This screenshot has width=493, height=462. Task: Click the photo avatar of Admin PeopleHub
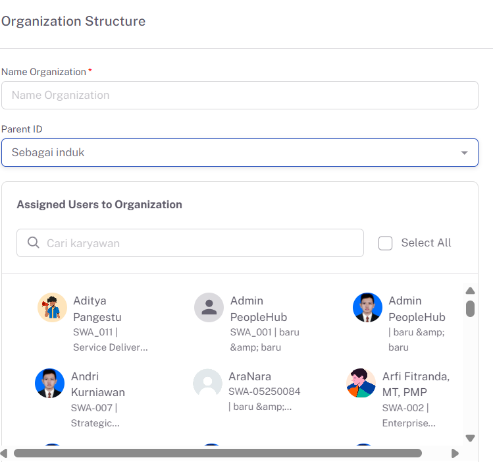(x=367, y=308)
